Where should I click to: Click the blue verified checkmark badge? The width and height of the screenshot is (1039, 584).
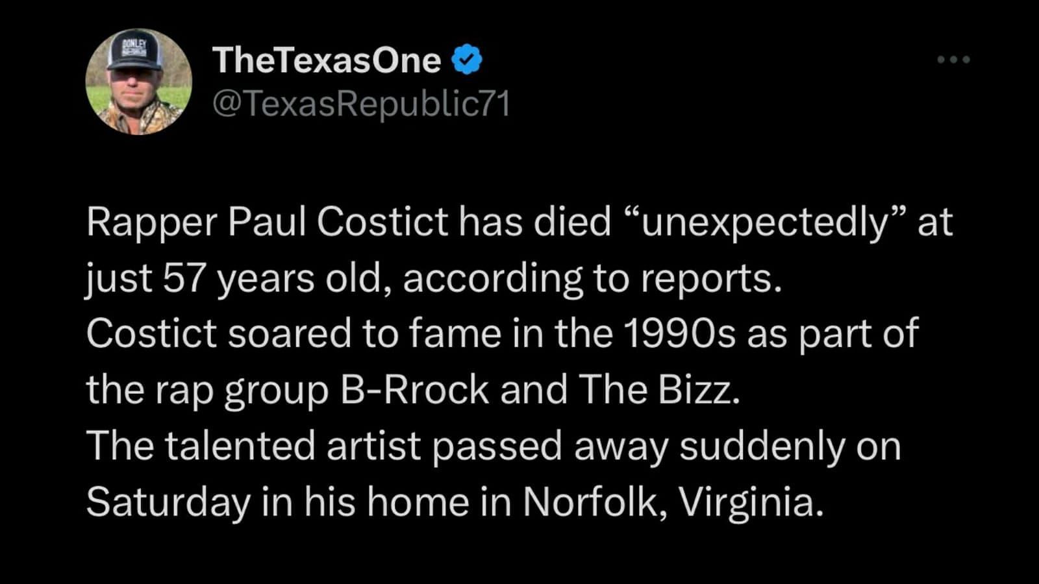coord(466,60)
